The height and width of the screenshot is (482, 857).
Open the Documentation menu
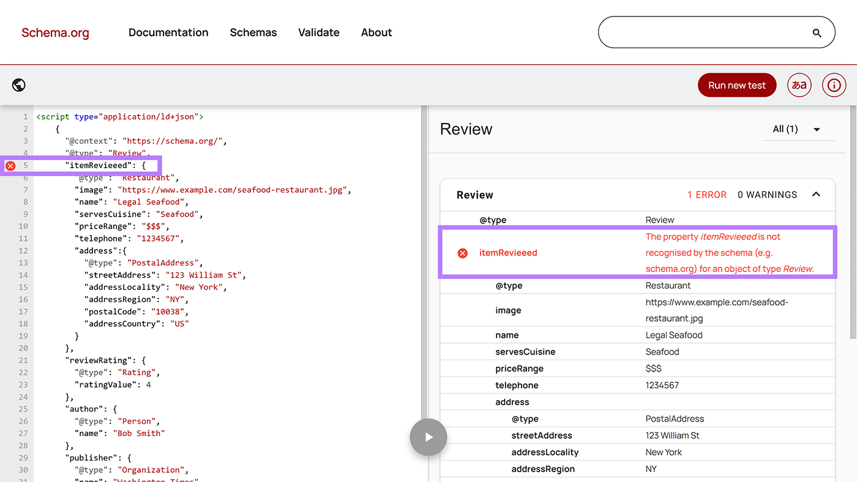click(168, 32)
